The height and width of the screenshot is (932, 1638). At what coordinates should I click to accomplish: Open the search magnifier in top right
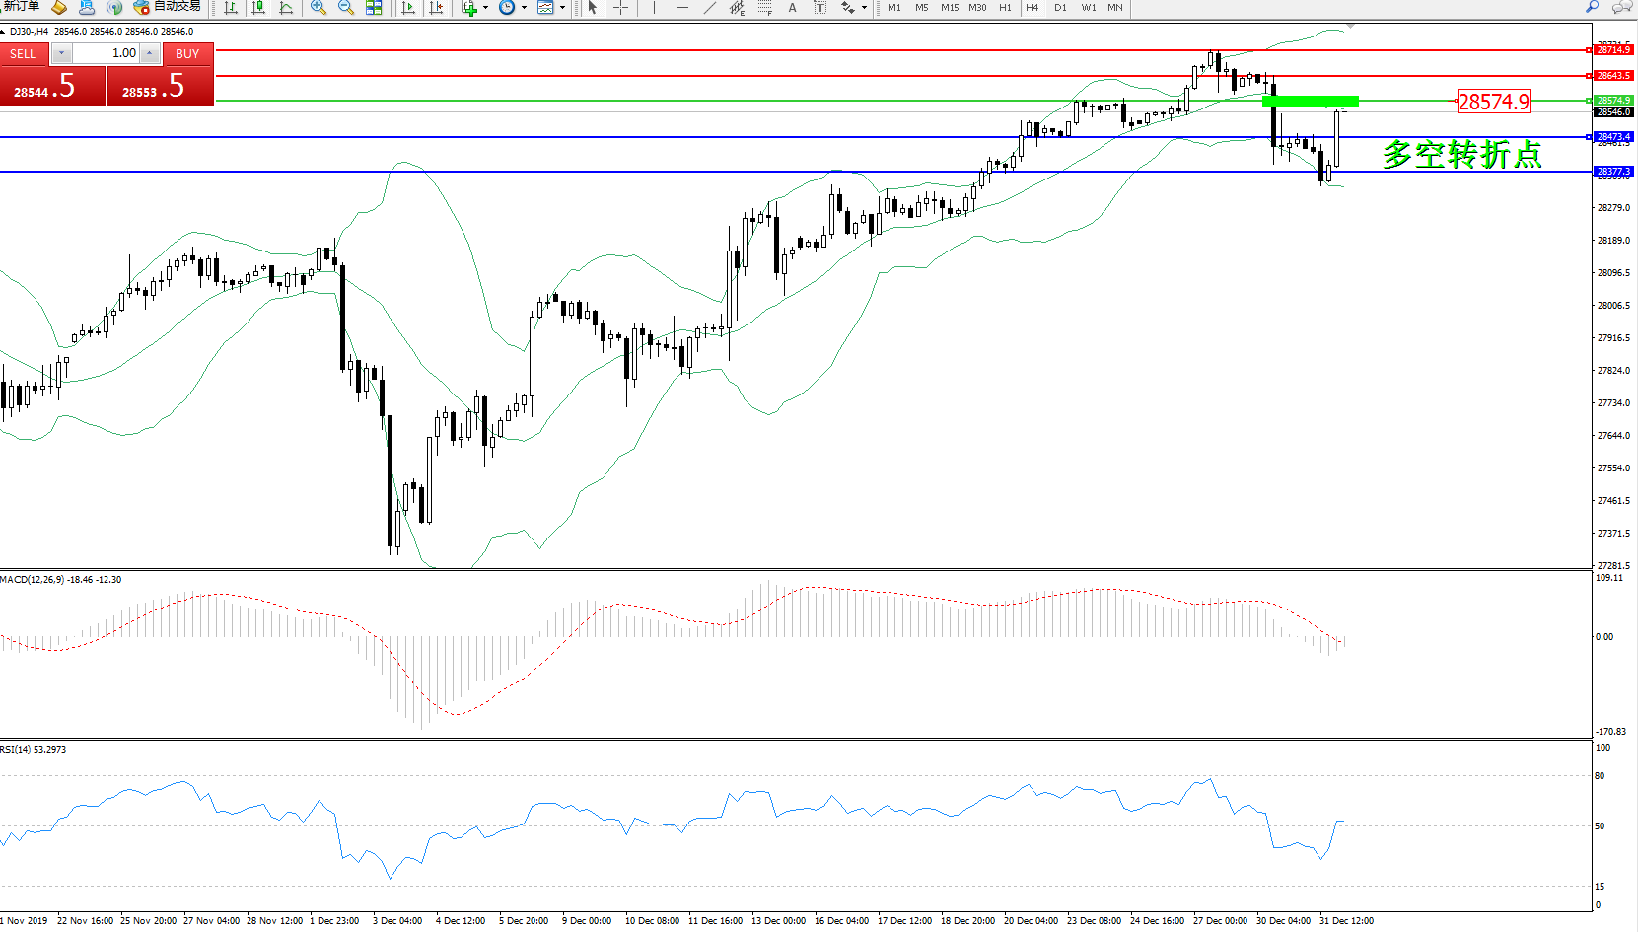click(1592, 7)
